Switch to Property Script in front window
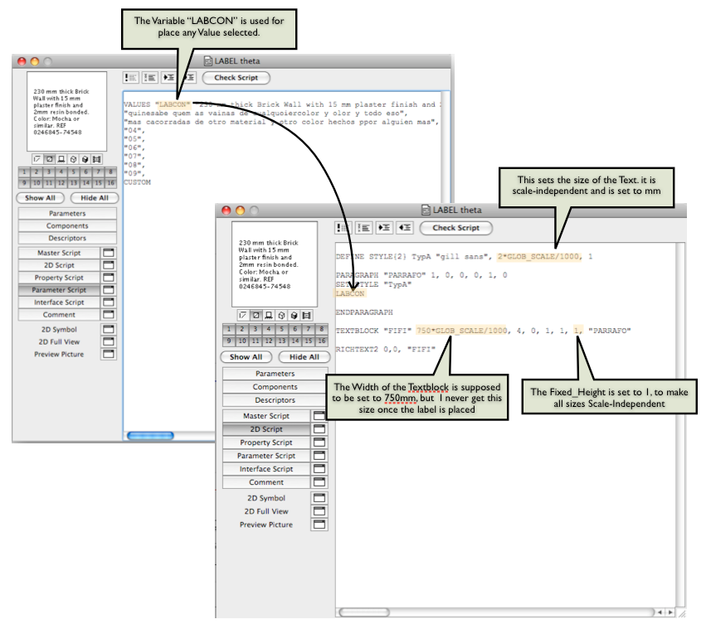706x629 pixels. coord(266,443)
